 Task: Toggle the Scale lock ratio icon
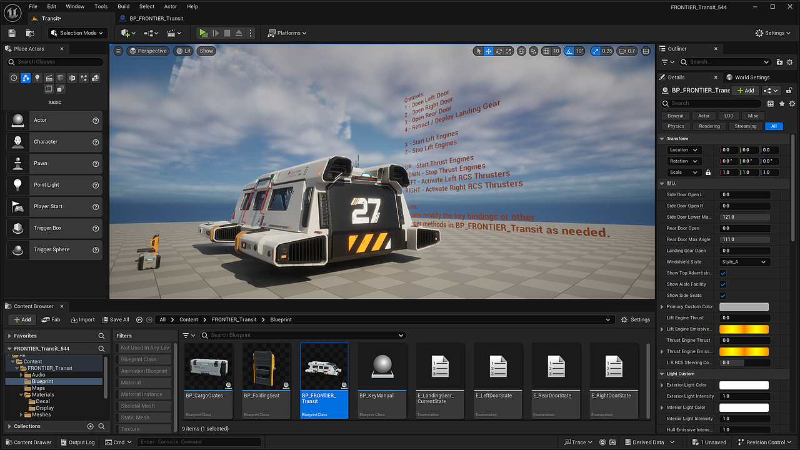pyautogui.click(x=707, y=172)
